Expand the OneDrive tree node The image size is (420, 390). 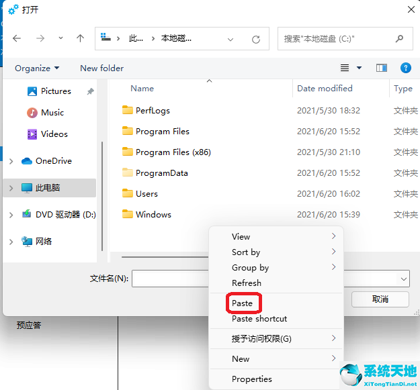tap(11, 161)
